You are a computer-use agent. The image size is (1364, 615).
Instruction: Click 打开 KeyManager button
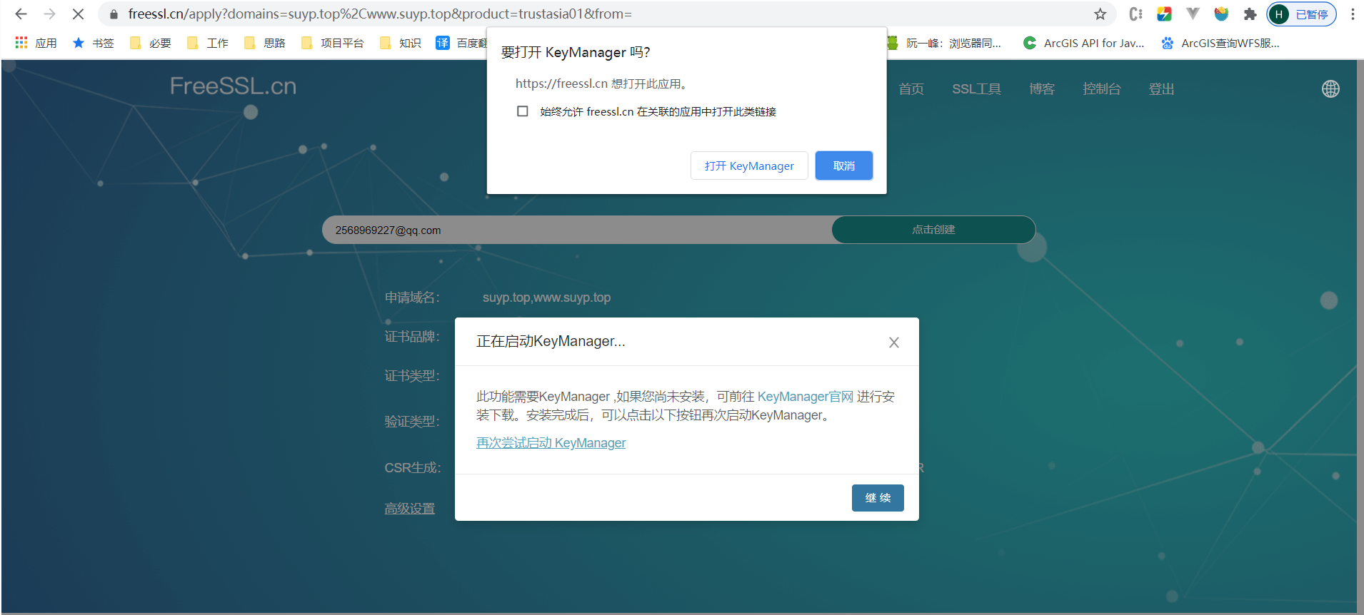pyautogui.click(x=749, y=166)
